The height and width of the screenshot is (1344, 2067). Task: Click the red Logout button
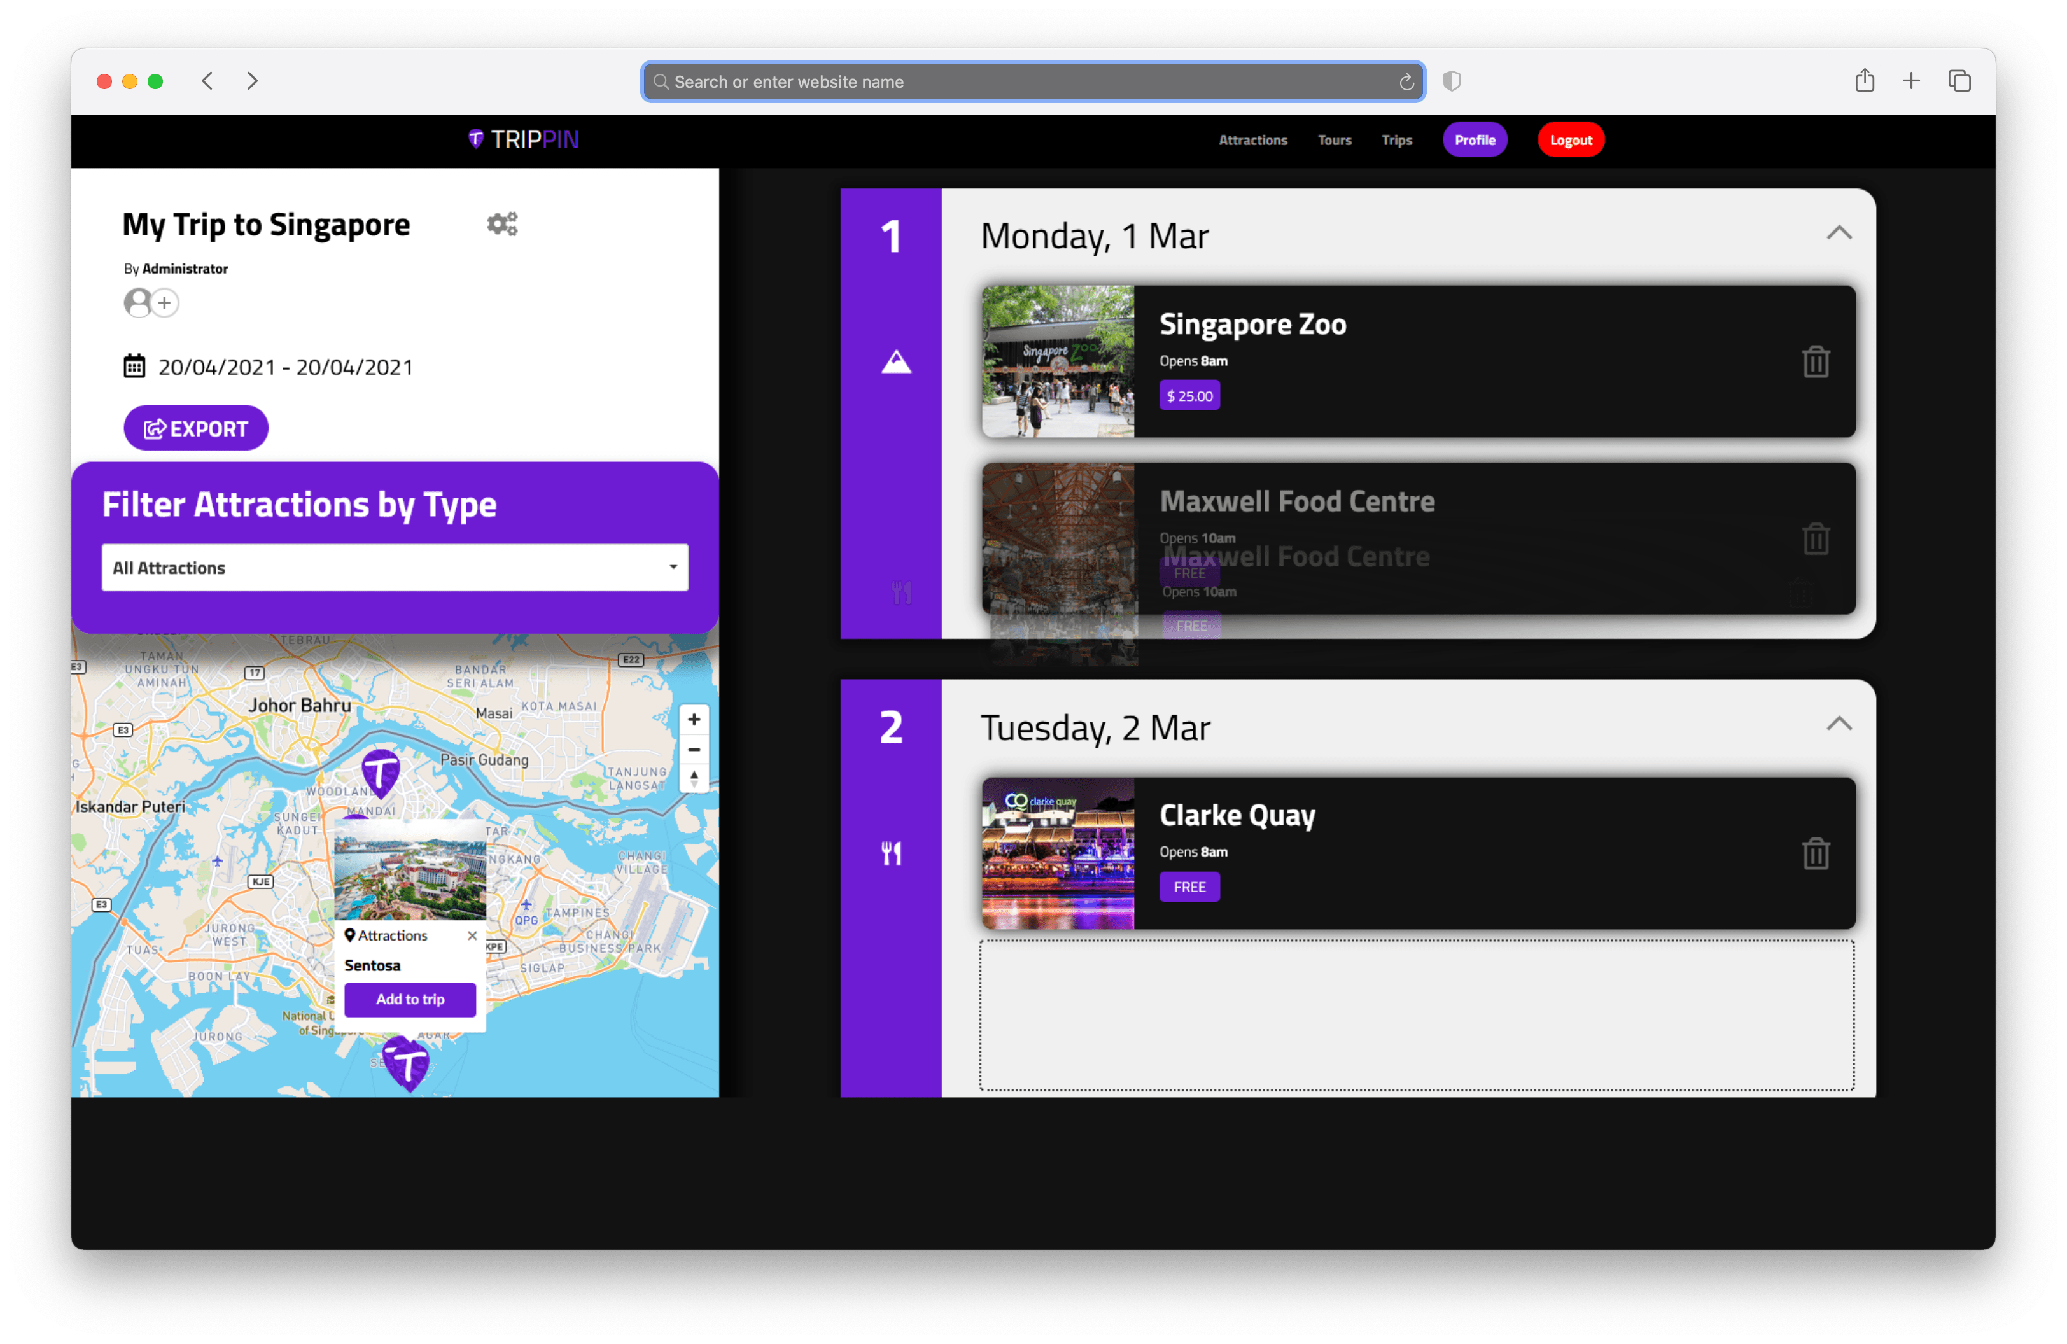tap(1570, 140)
